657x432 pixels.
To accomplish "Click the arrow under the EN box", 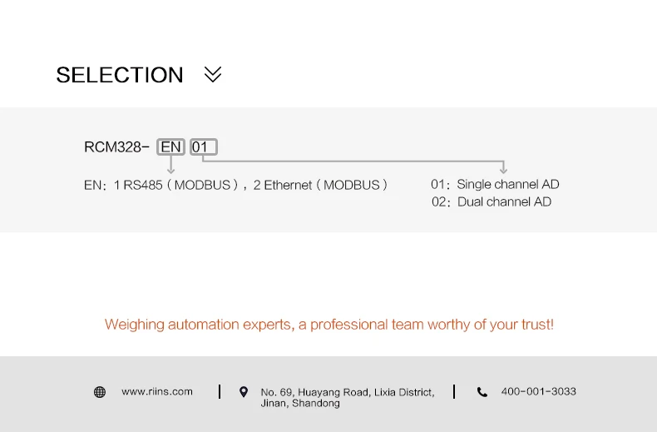I will [171, 167].
